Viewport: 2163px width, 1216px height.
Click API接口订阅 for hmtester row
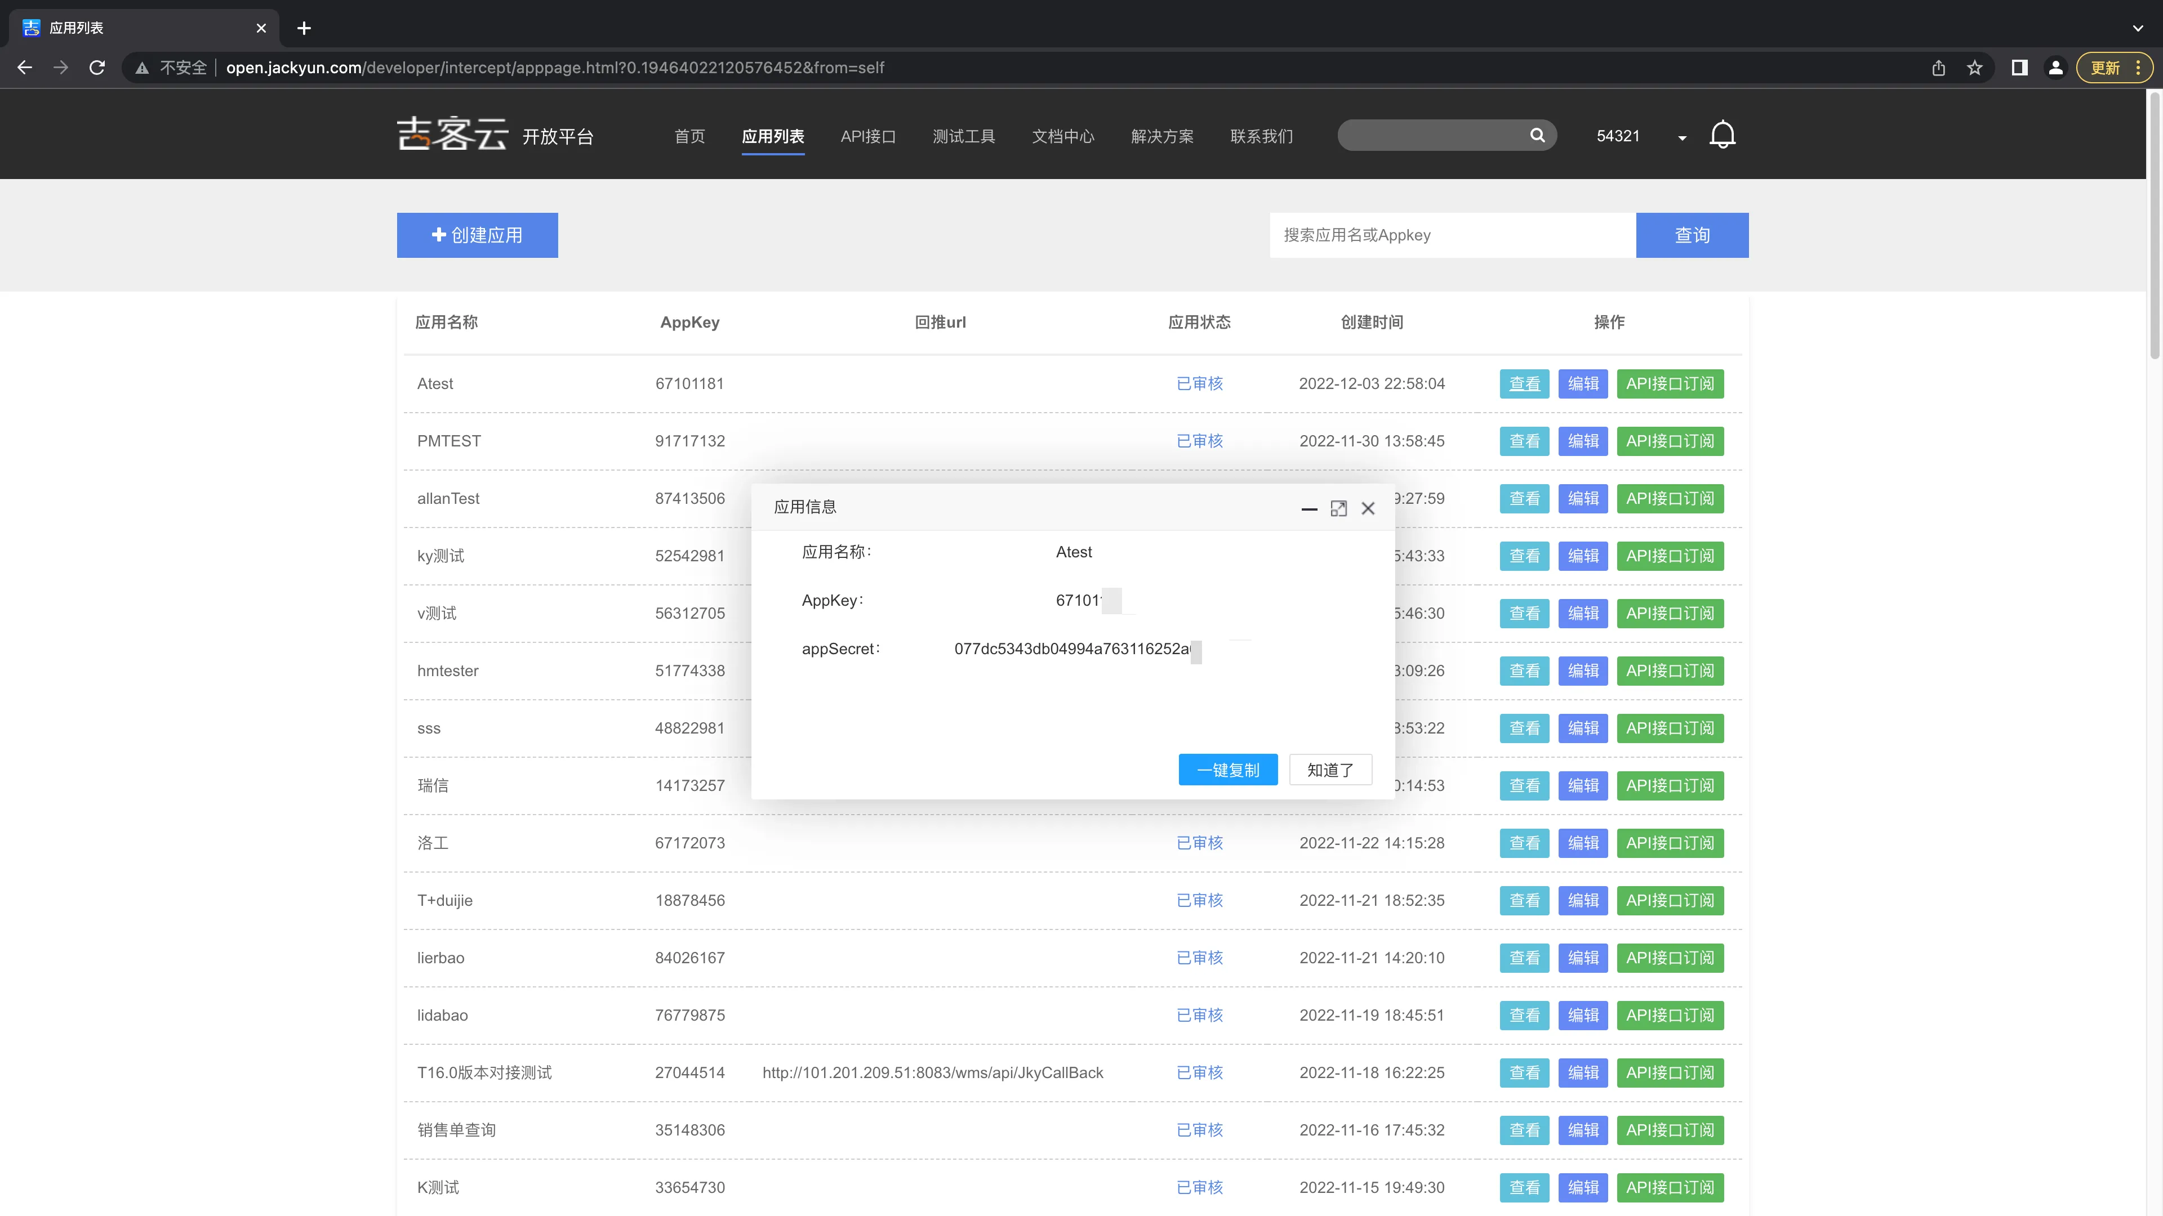tap(1670, 670)
